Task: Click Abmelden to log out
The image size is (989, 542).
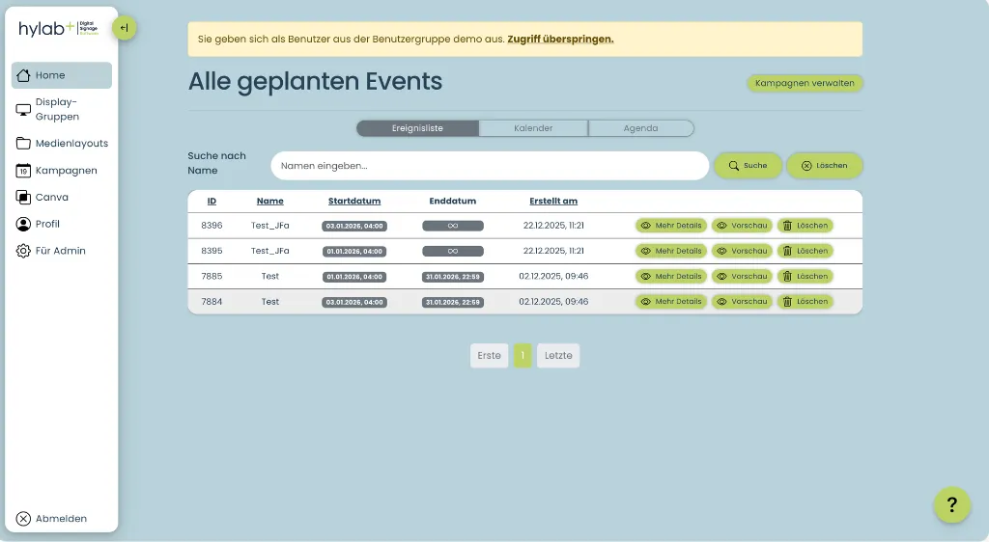Action: [x=51, y=518]
